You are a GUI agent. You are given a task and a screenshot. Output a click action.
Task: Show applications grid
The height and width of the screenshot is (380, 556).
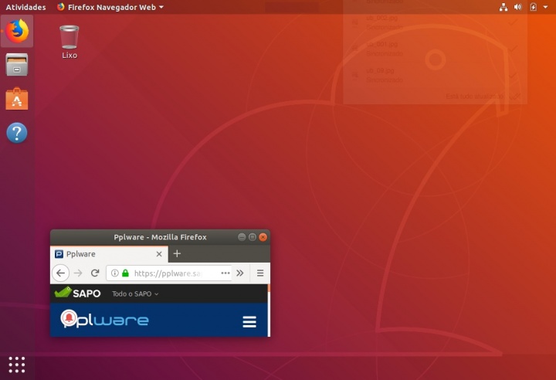[x=17, y=364]
